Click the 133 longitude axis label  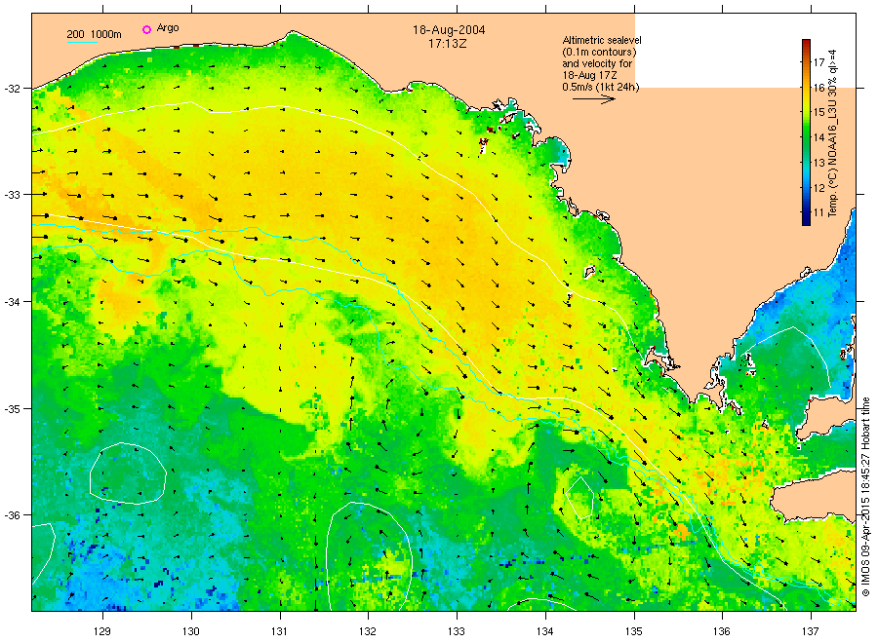pos(457,632)
